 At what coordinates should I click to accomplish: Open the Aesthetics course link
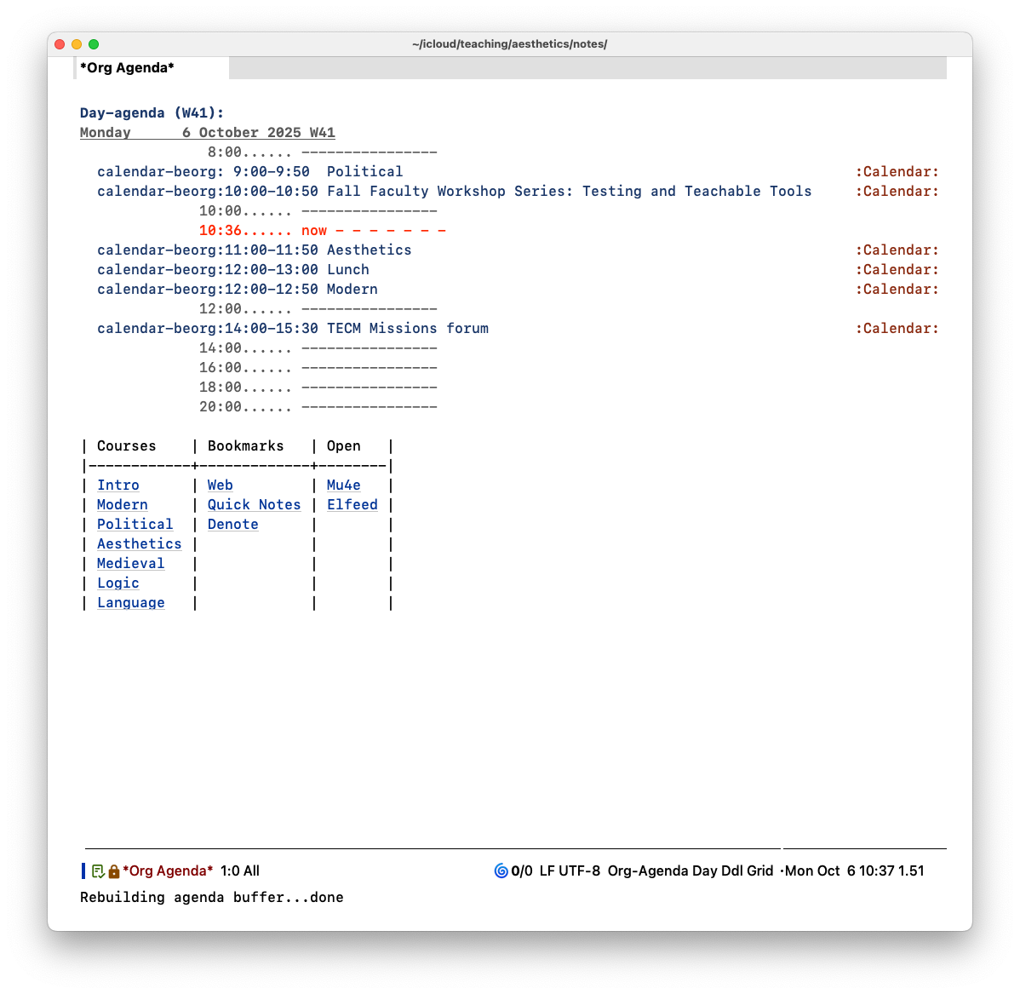(x=139, y=544)
